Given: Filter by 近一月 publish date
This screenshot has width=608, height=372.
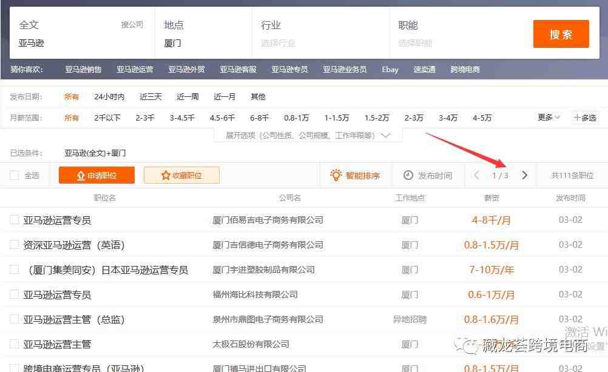Looking at the screenshot, I should coord(224,96).
